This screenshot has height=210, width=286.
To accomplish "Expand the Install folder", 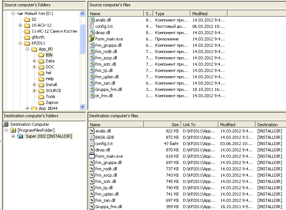I will click(x=34, y=85).
